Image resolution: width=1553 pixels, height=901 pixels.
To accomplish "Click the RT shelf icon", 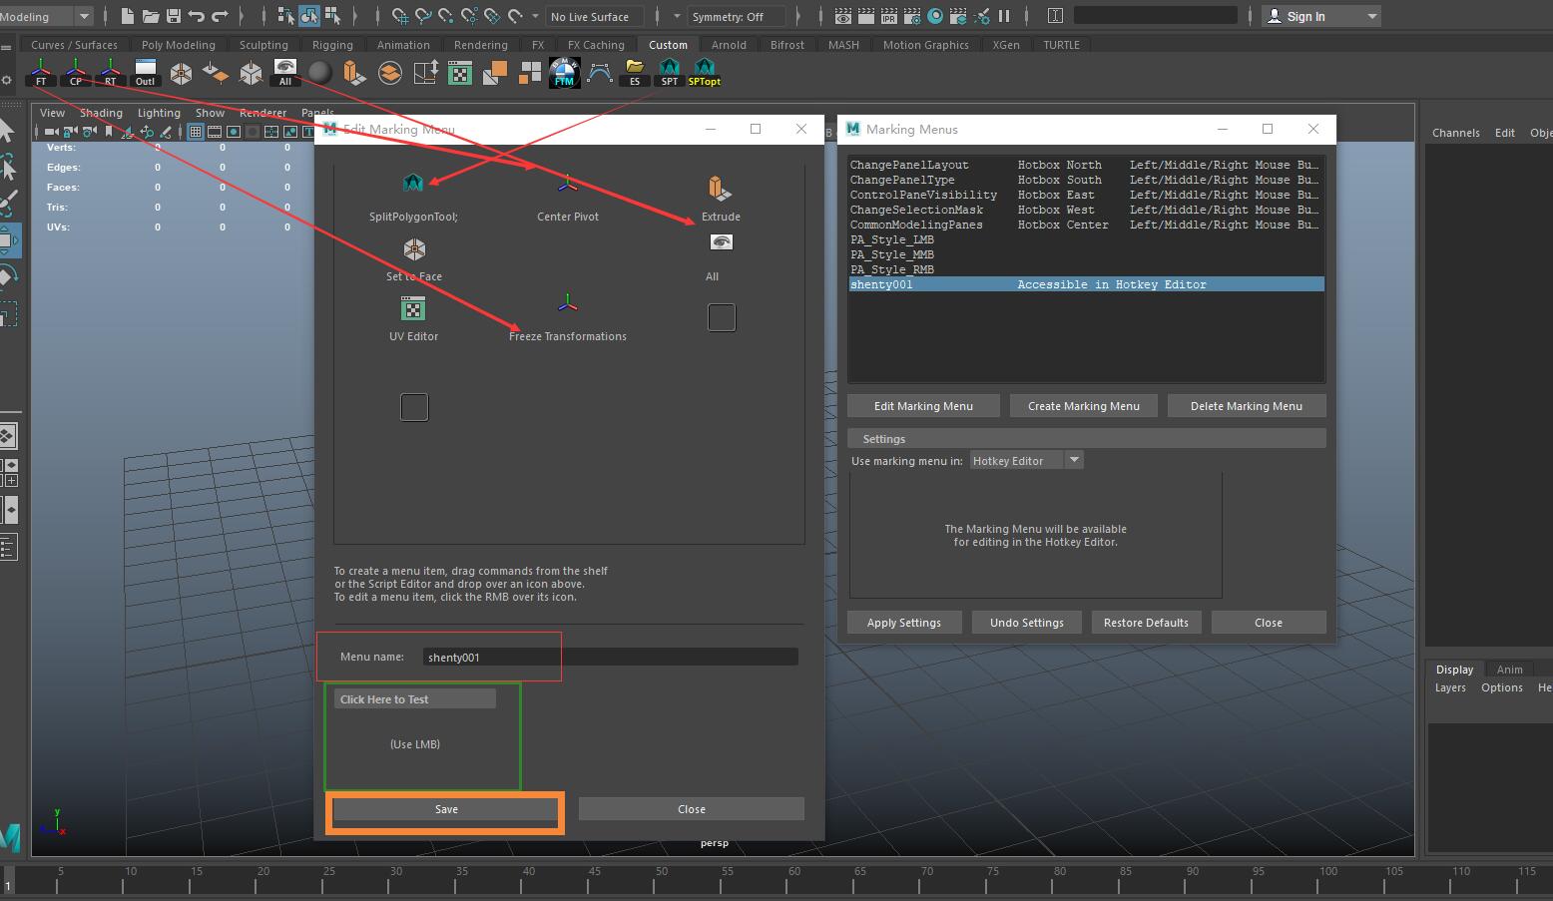I will point(111,73).
